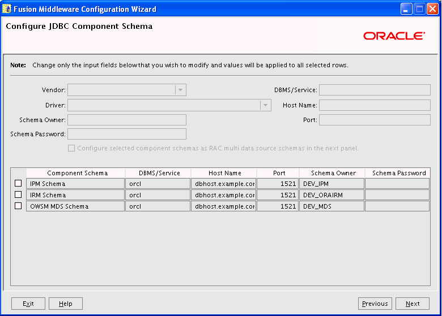Click the wizard title bar app icon

(x=6, y=8)
